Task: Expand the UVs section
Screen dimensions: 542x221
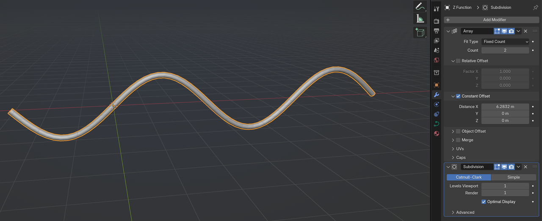Action: tap(453, 149)
